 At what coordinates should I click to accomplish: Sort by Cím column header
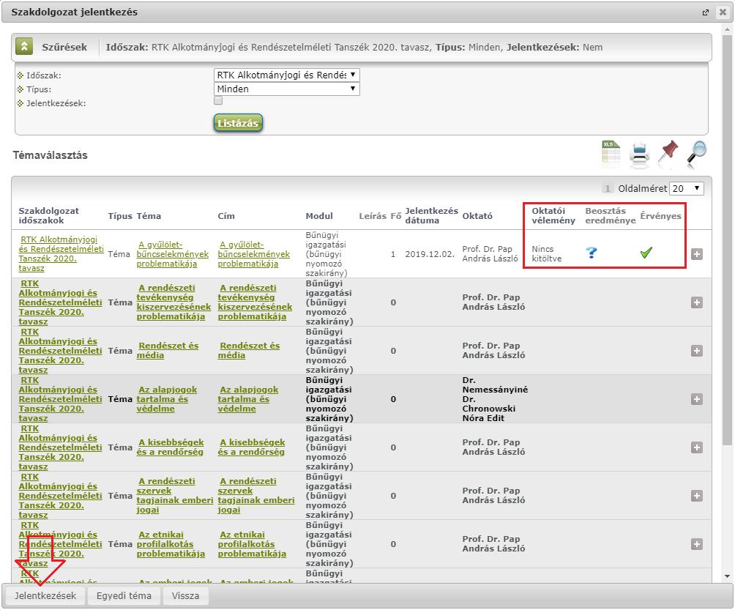[226, 216]
